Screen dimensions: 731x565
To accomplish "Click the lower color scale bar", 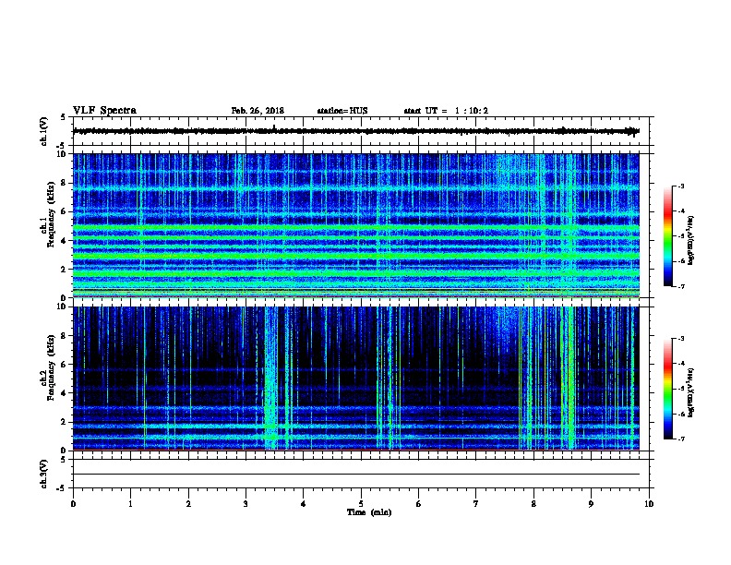I will [x=668, y=389].
